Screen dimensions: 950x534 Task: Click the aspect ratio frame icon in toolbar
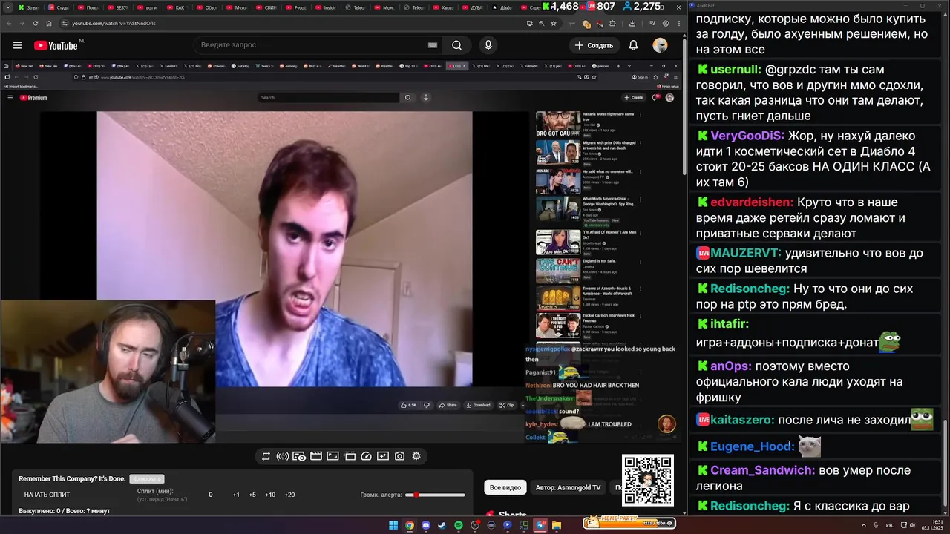332,456
